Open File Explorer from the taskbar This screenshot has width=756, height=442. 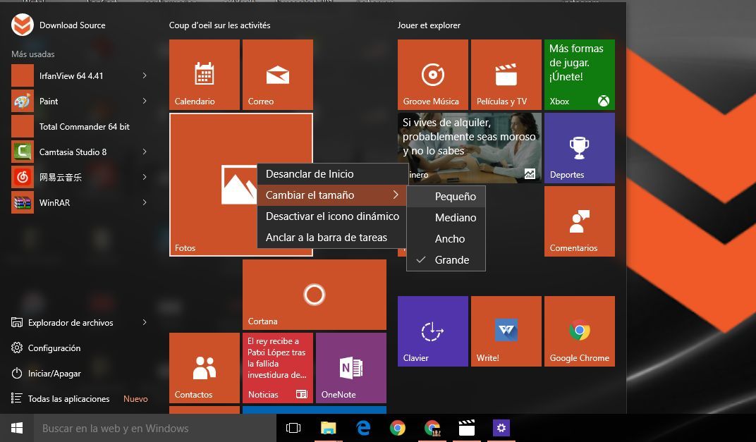pos(329,428)
